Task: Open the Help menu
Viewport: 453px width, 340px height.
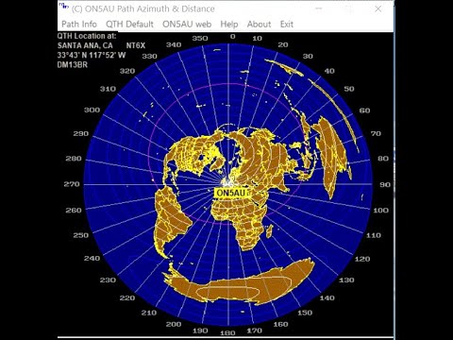Action: pyautogui.click(x=229, y=25)
